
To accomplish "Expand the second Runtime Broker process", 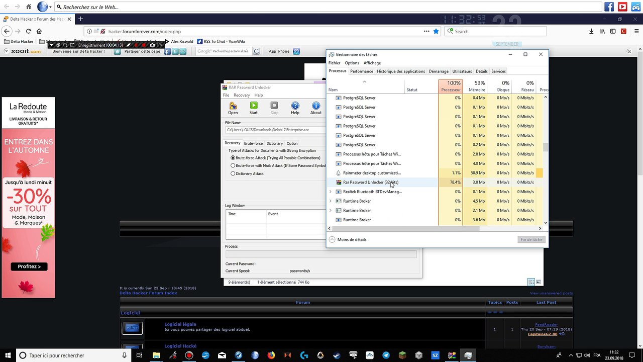I will tap(330, 211).
